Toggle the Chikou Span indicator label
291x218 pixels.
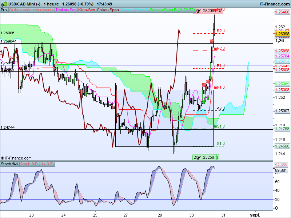pos(108,10)
